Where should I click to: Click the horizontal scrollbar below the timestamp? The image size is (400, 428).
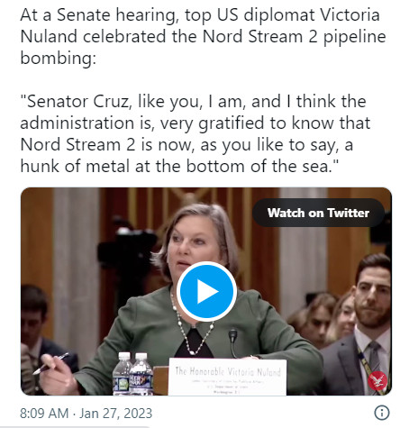point(75,426)
